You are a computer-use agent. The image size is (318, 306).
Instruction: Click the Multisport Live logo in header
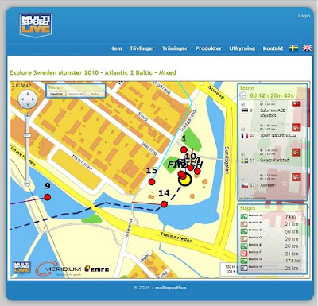[36, 25]
